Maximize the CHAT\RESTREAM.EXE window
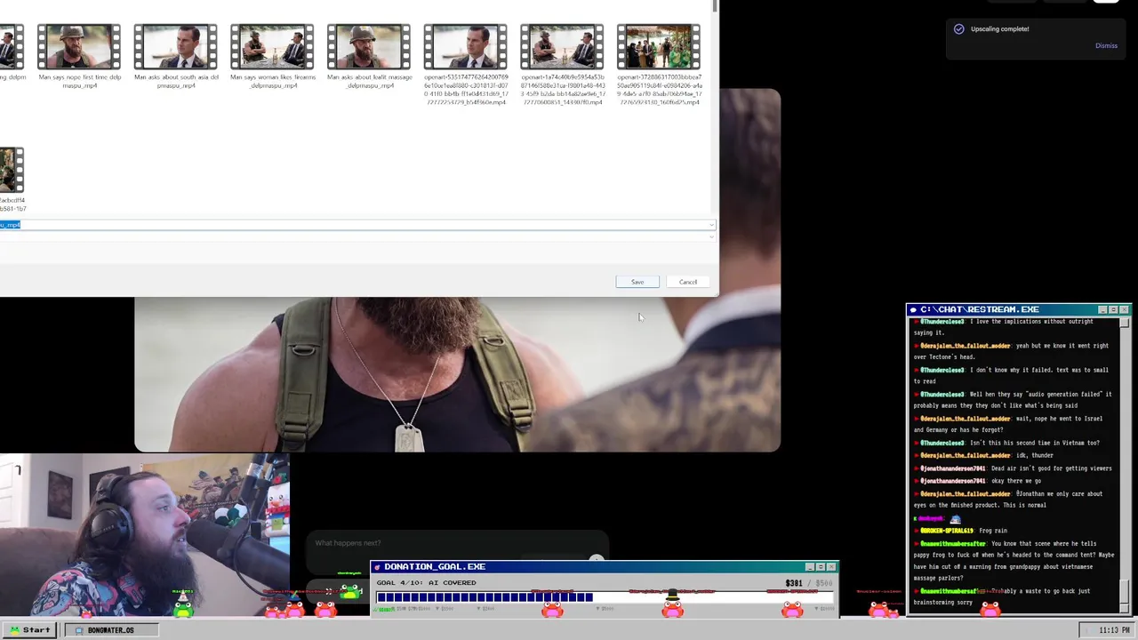Viewport: 1138px width, 640px height. [1113, 309]
